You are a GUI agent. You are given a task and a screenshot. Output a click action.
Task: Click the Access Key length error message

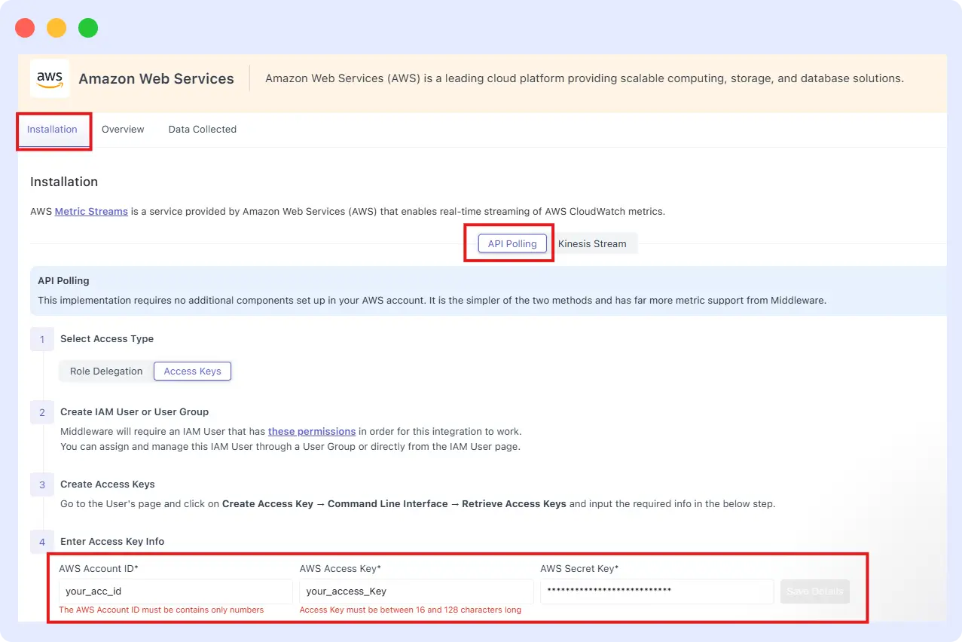[x=411, y=610]
